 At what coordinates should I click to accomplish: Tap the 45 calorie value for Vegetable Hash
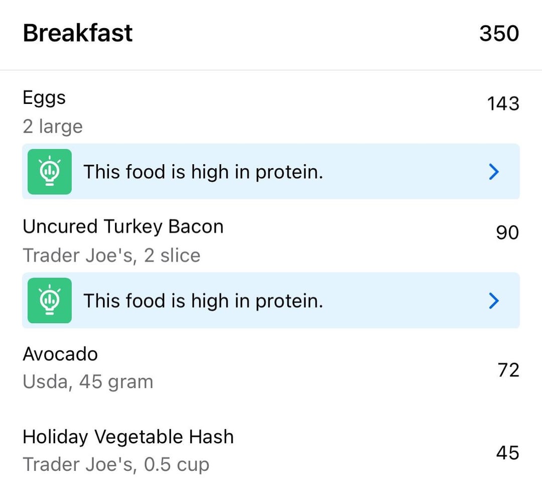508,453
